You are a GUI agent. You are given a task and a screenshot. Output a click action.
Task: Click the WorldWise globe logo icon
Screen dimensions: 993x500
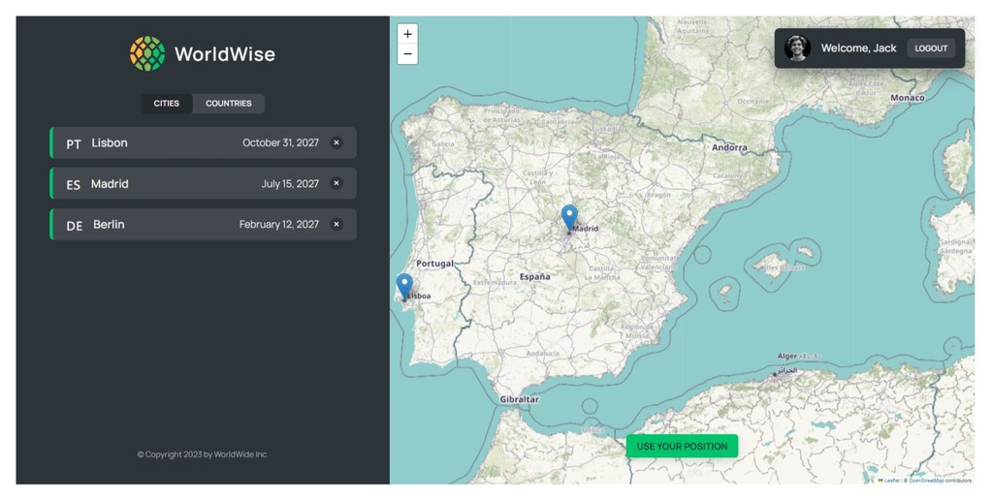[147, 53]
